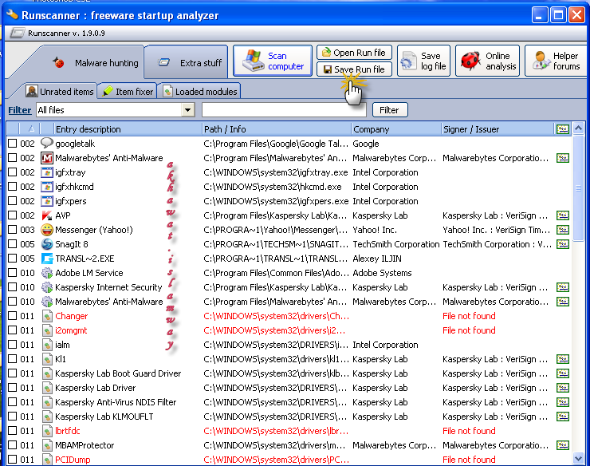
Task: Click the Runscanner wrench title bar icon
Action: 12,14
